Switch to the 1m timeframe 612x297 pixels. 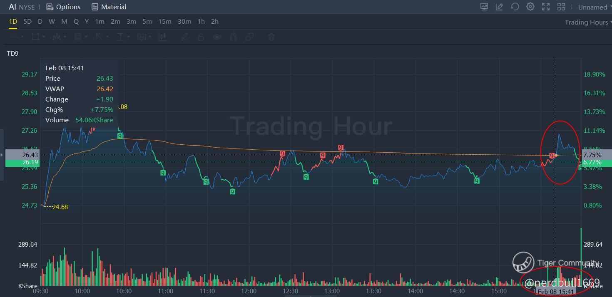tap(100, 22)
